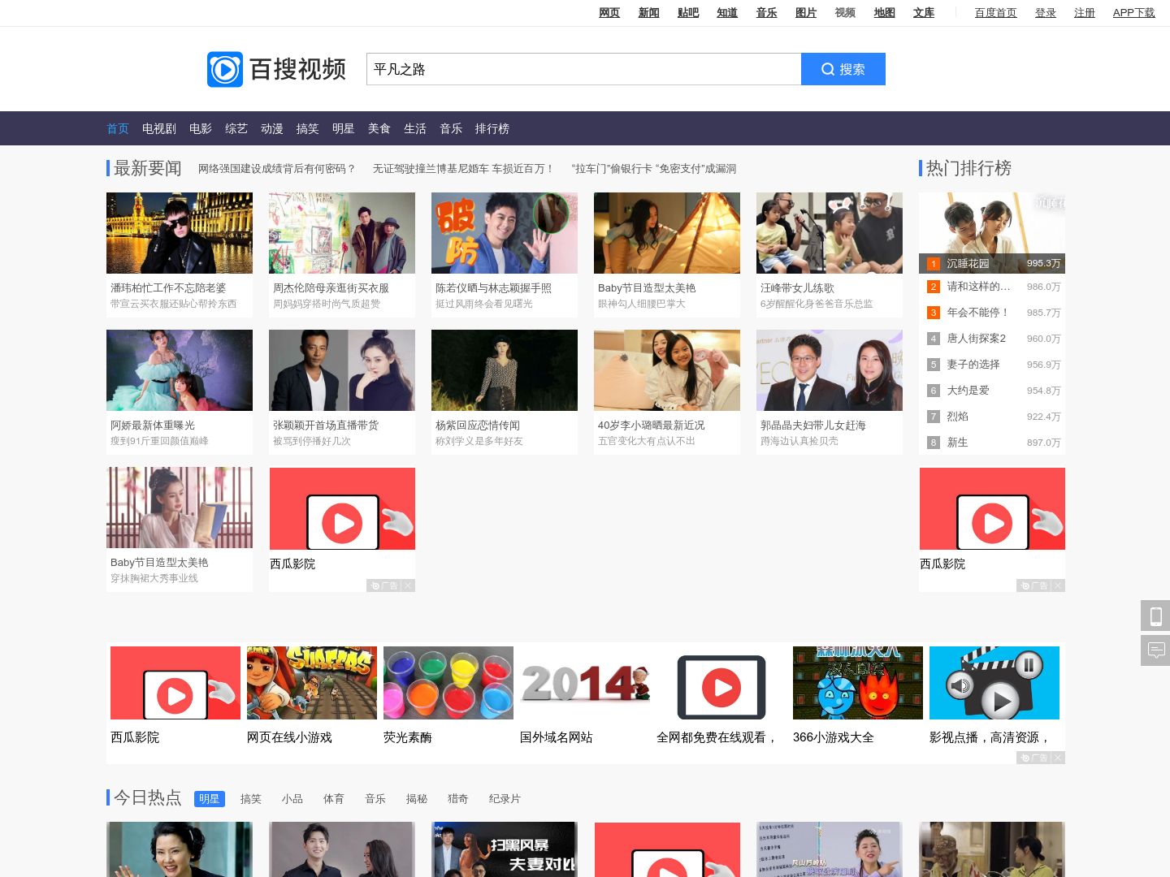Viewport: 1170px width, 877px height.
Task: Open the 图片 top bar link
Action: tap(806, 12)
